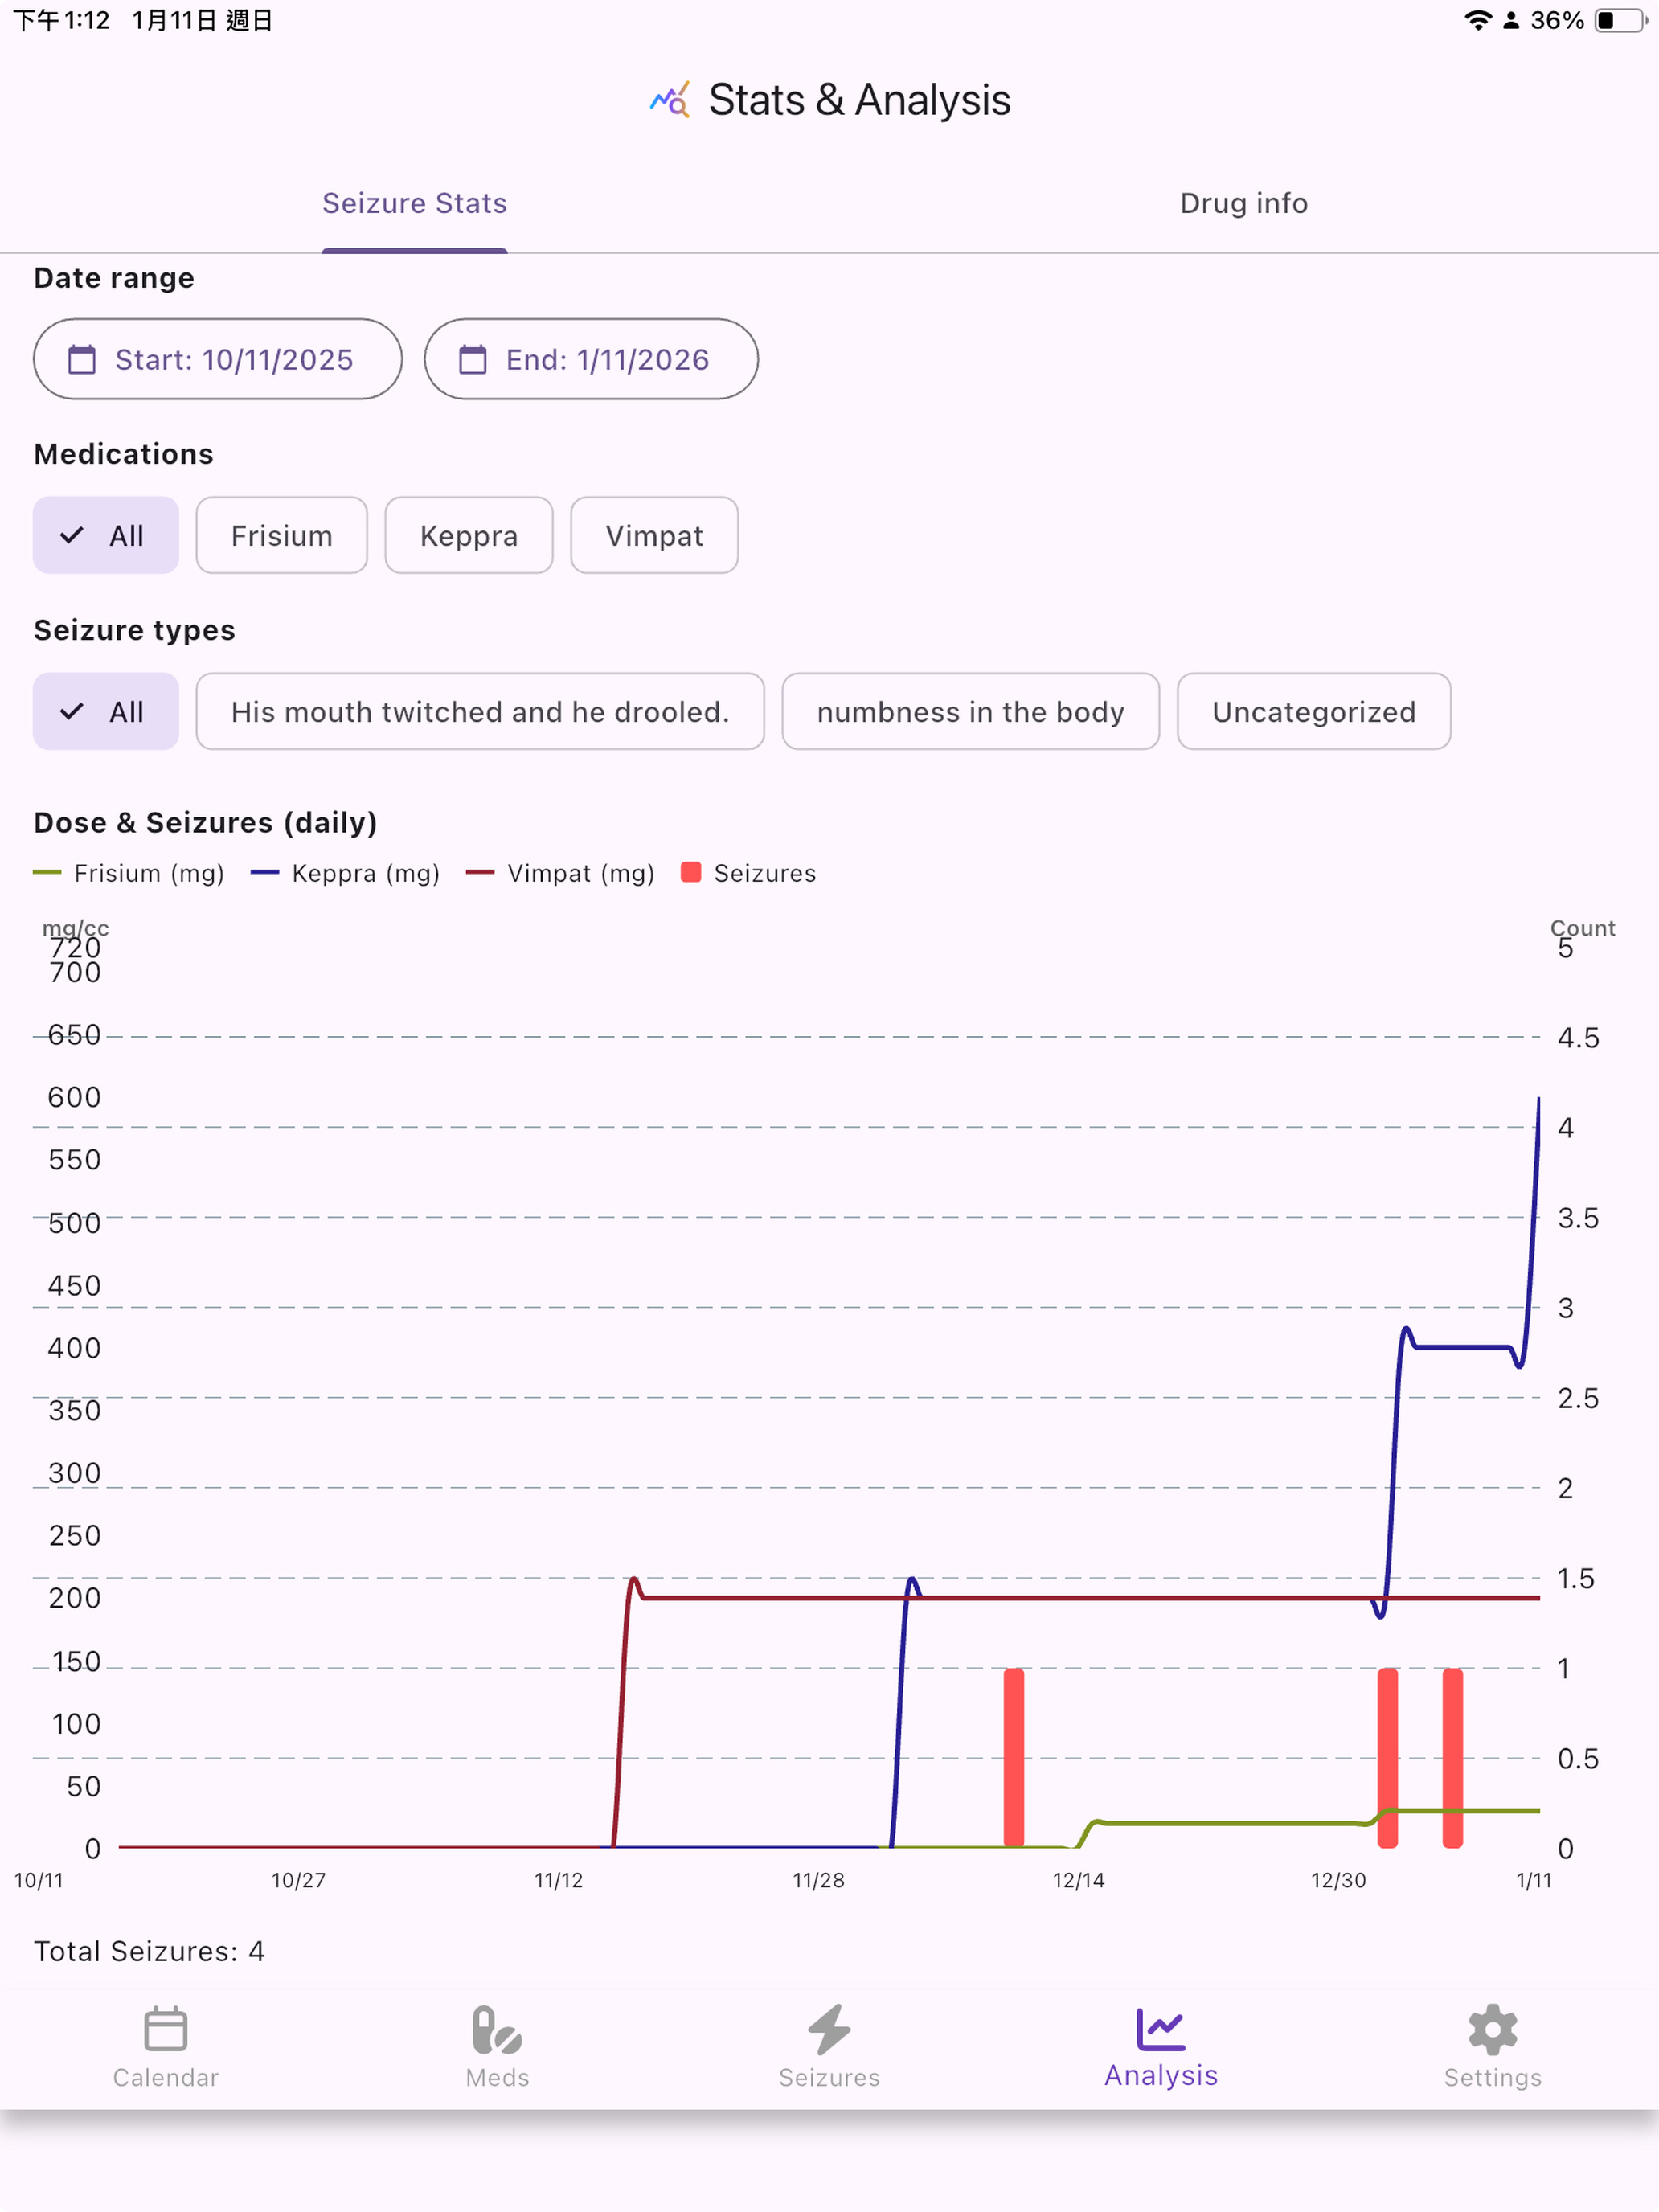The image size is (1659, 2212).
Task: Tap the person status icon in status bar
Action: pos(1511,20)
